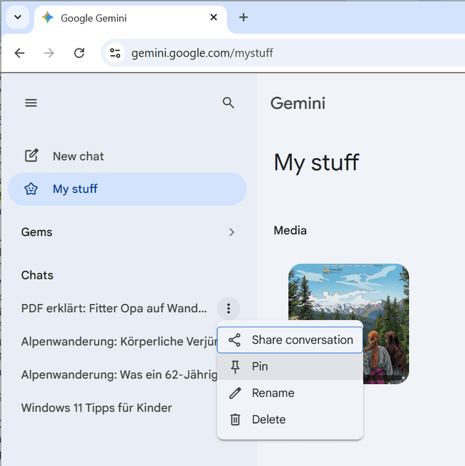465x466 pixels.
Task: Go back to the previous page
Action: (x=20, y=53)
